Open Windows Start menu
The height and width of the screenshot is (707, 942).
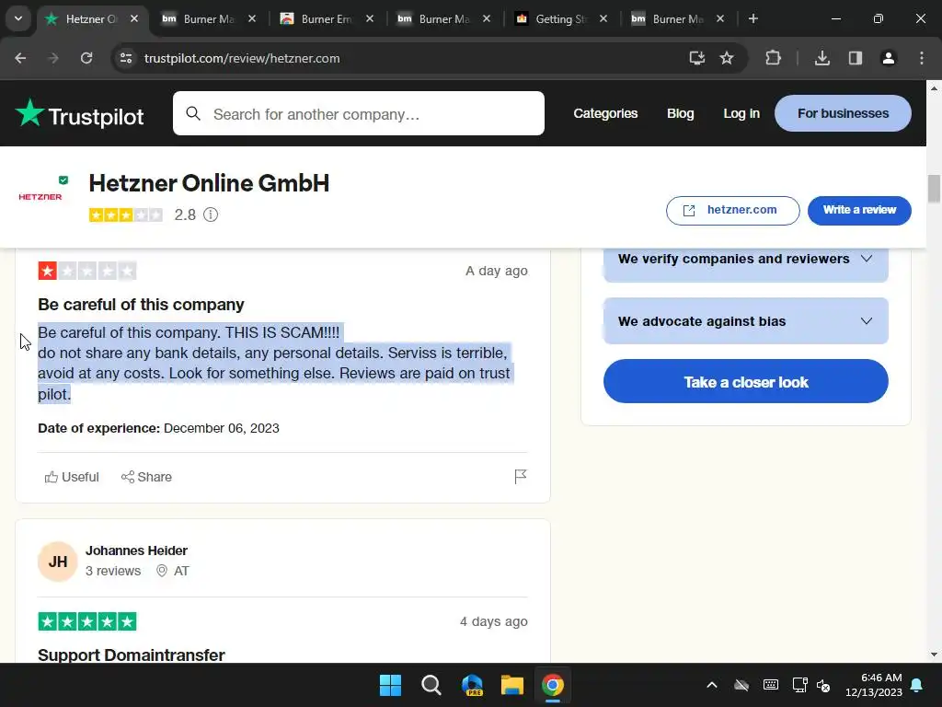pos(390,685)
